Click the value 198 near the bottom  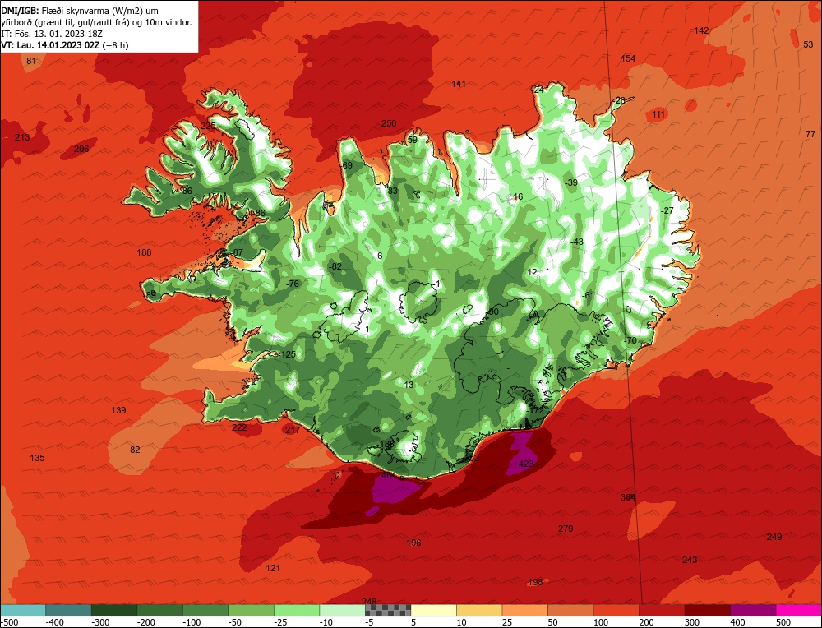point(535,582)
